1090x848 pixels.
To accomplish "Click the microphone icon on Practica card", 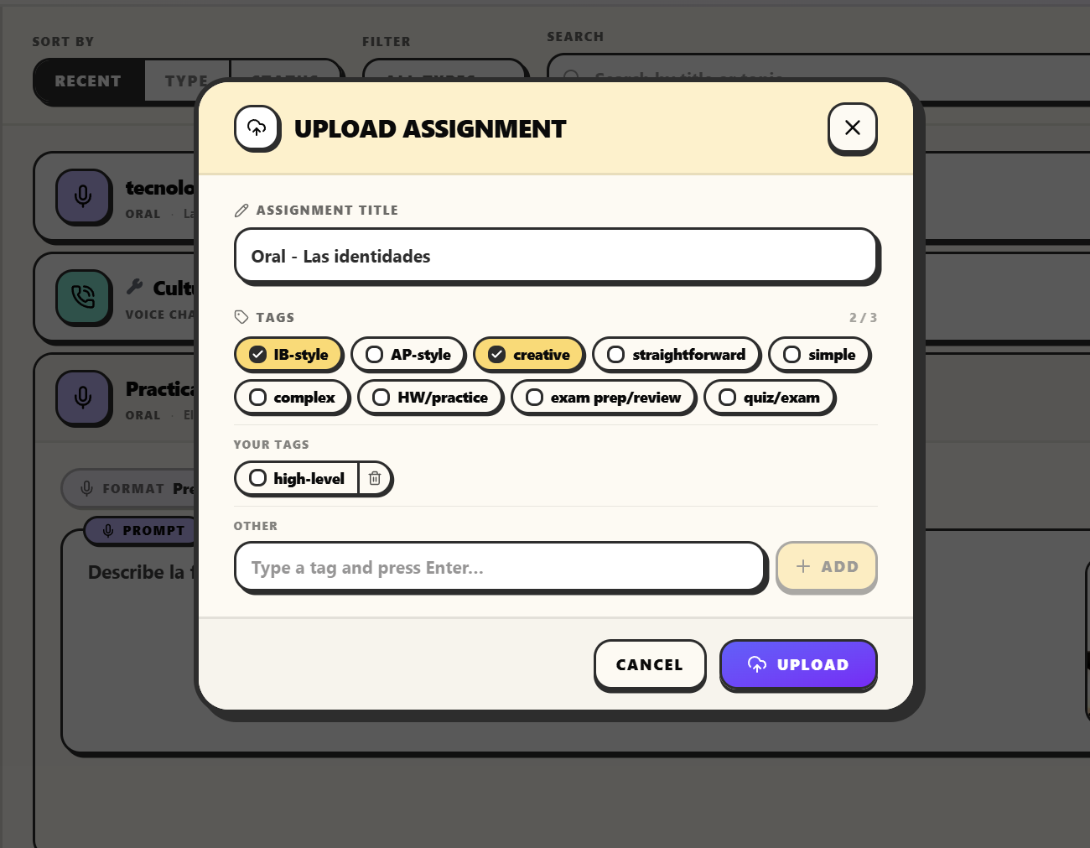I will click(x=83, y=398).
